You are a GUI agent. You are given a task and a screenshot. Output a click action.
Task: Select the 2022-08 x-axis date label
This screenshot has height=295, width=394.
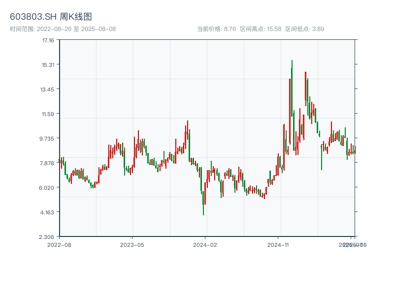pyautogui.click(x=59, y=244)
